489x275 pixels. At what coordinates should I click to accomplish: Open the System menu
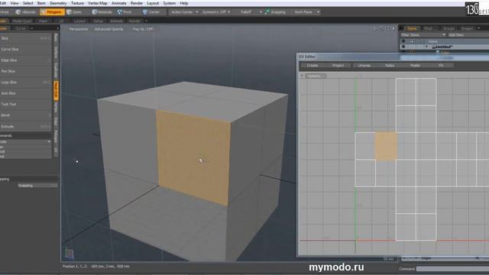[169, 3]
